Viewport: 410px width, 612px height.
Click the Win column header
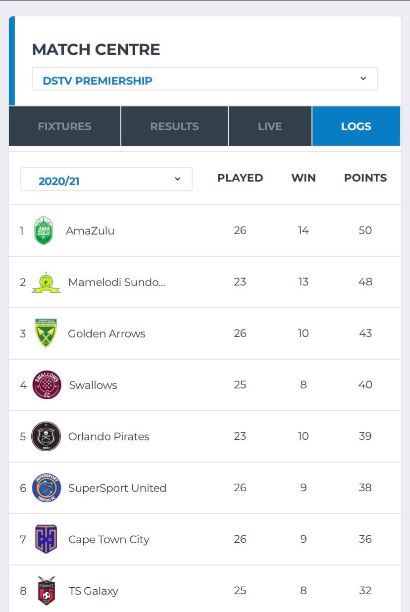[304, 178]
